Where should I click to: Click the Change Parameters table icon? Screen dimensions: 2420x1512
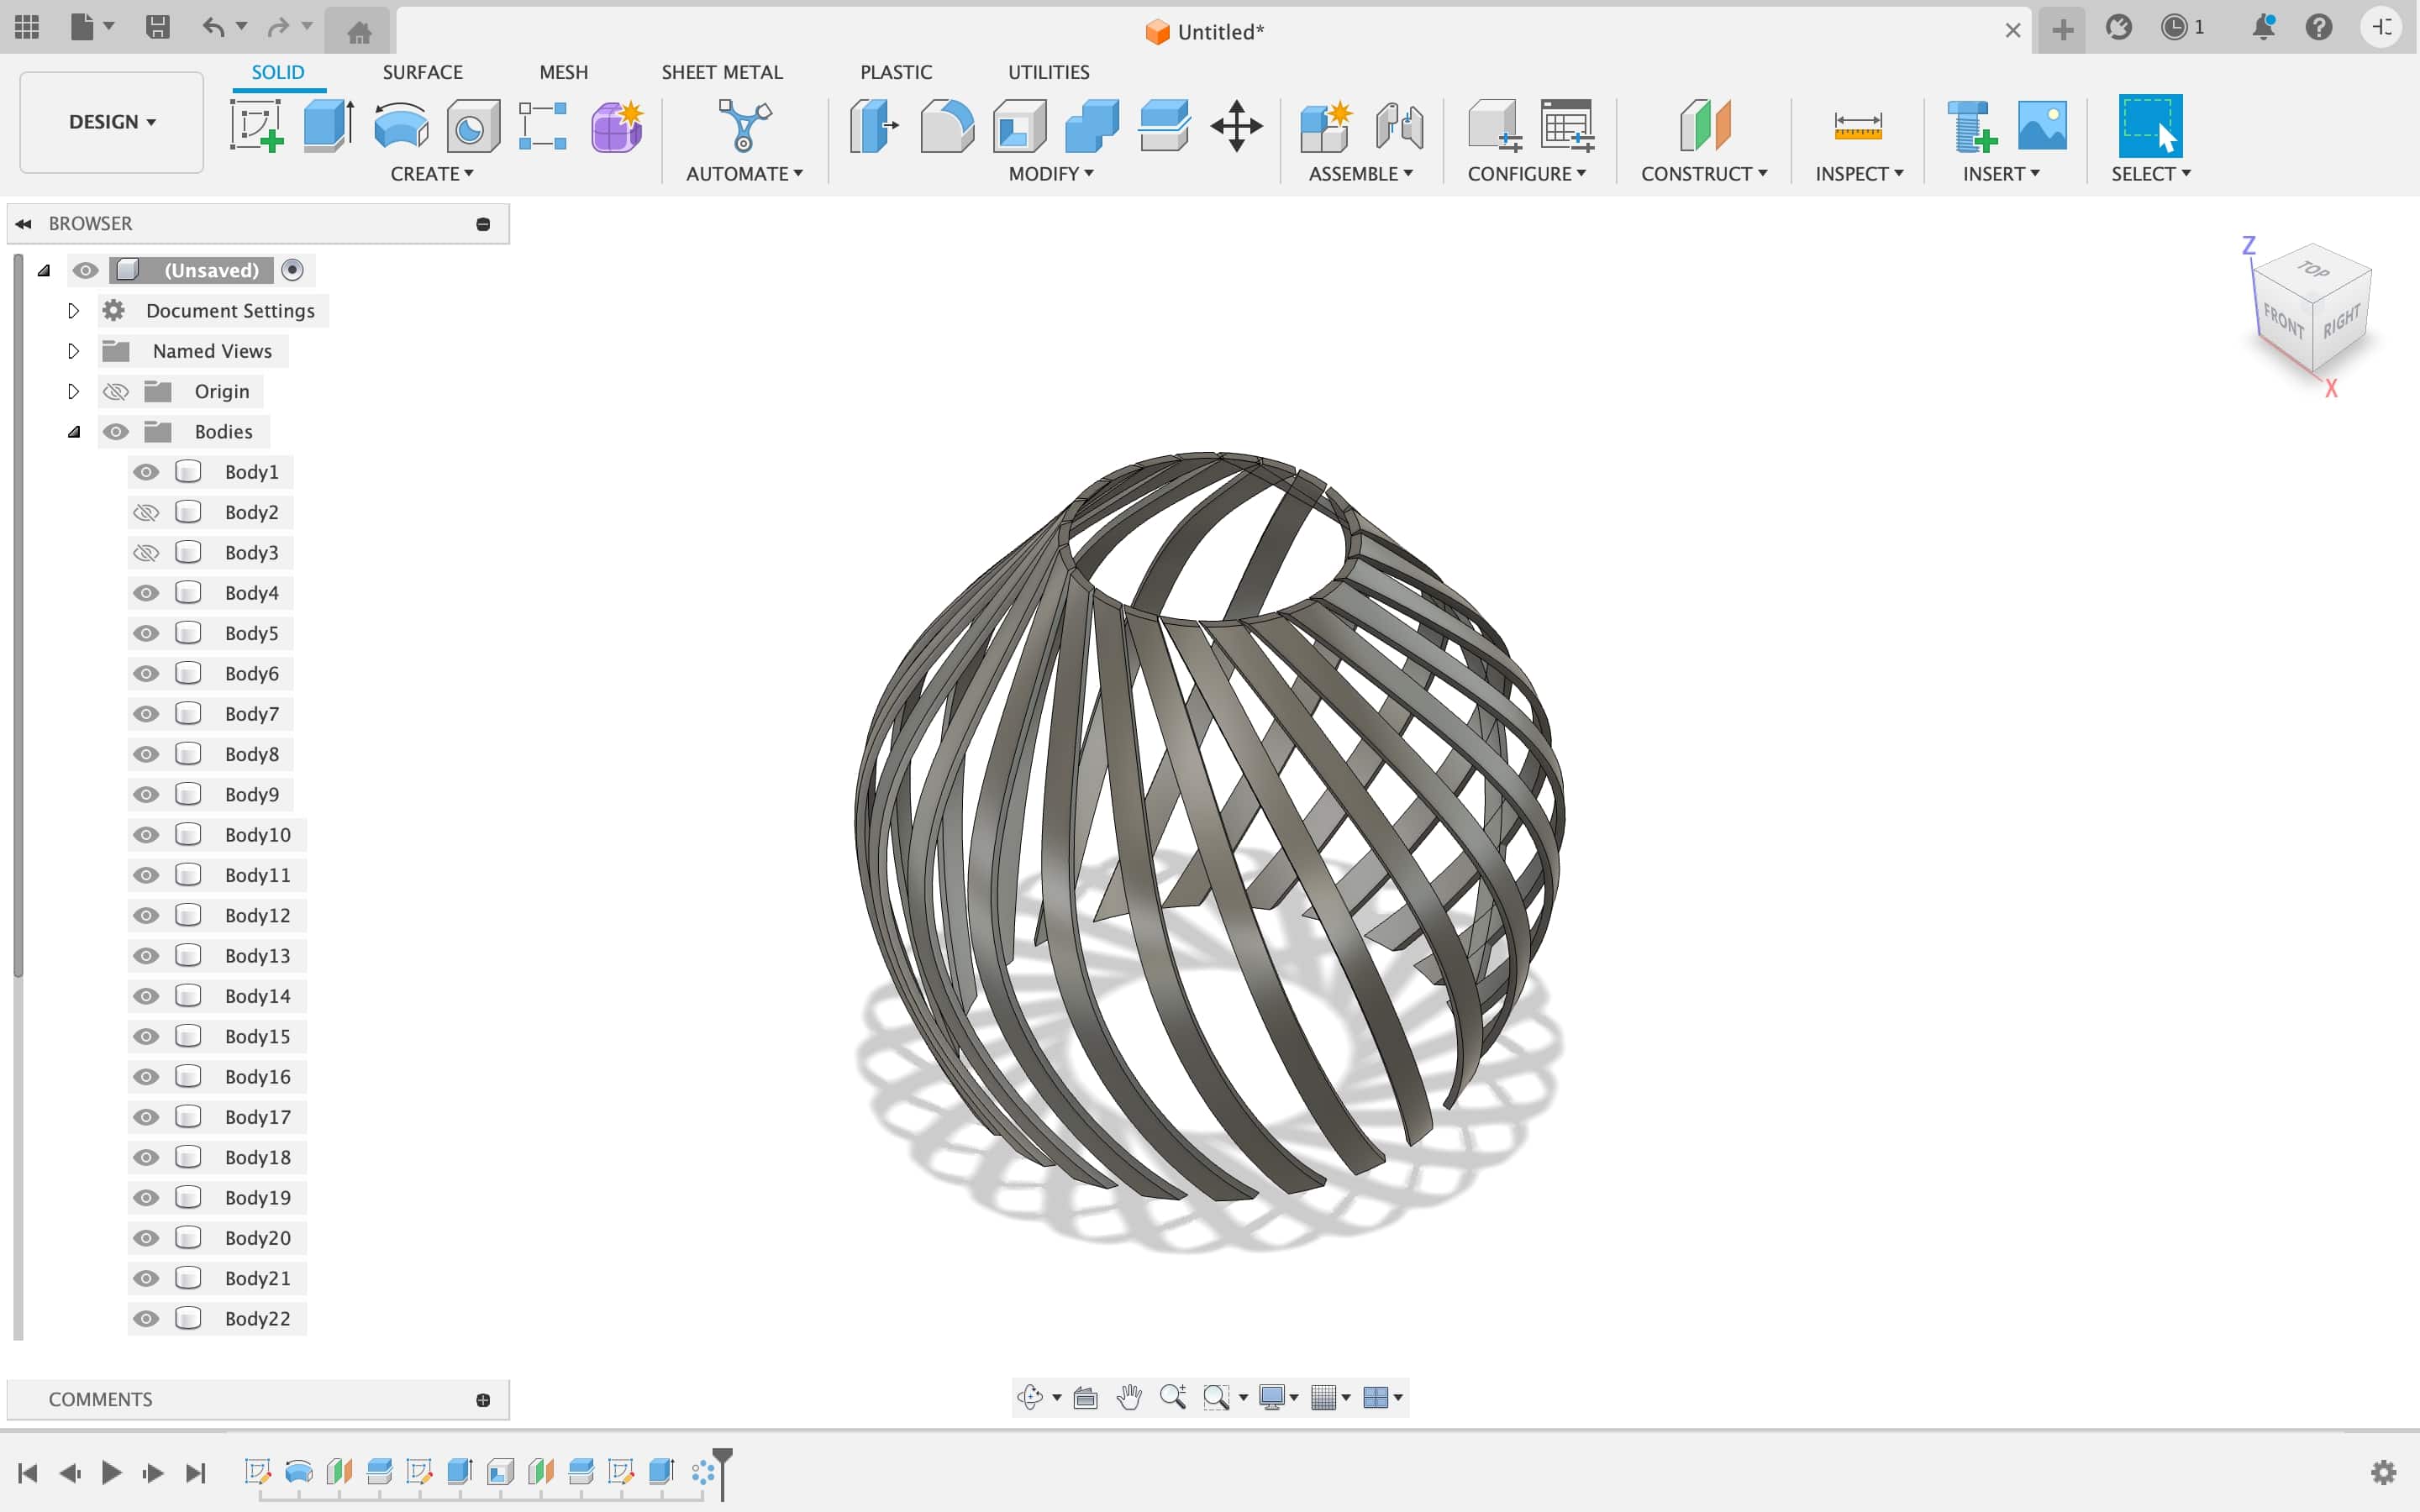click(1567, 126)
